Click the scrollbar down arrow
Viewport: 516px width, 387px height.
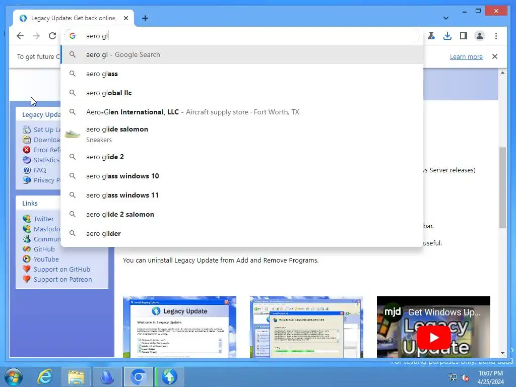pyautogui.click(x=502, y=353)
